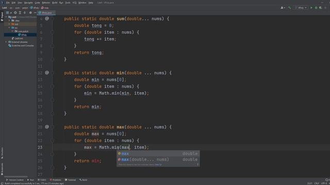Image resolution: width=330 pixels, height=185 pixels.
Task: Click Select Opened File target icon
Action: point(15,13)
